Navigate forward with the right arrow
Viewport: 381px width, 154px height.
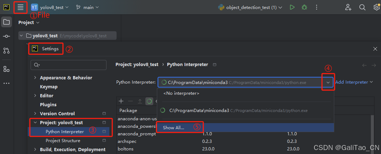tap(373, 65)
